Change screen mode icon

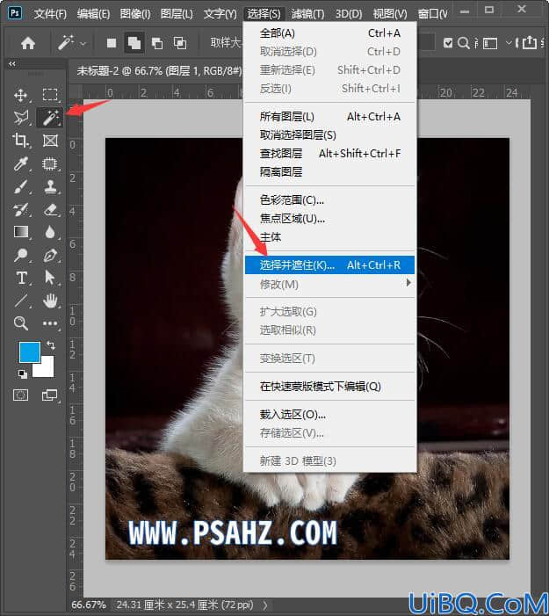click(49, 395)
